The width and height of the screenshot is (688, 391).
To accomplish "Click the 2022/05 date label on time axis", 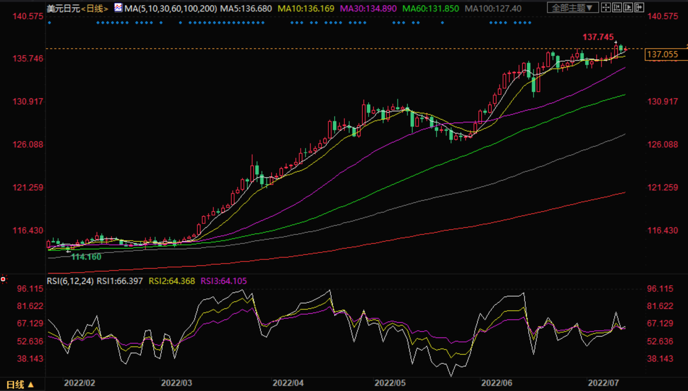I will [390, 383].
